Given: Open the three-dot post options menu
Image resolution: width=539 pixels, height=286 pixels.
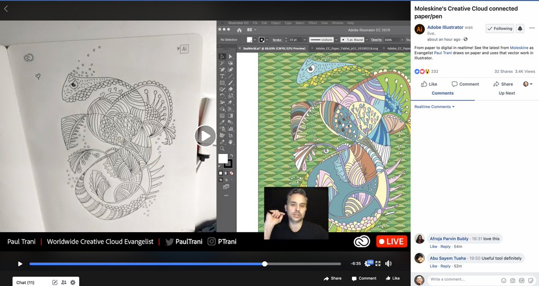Looking at the screenshot, I should [533, 29].
